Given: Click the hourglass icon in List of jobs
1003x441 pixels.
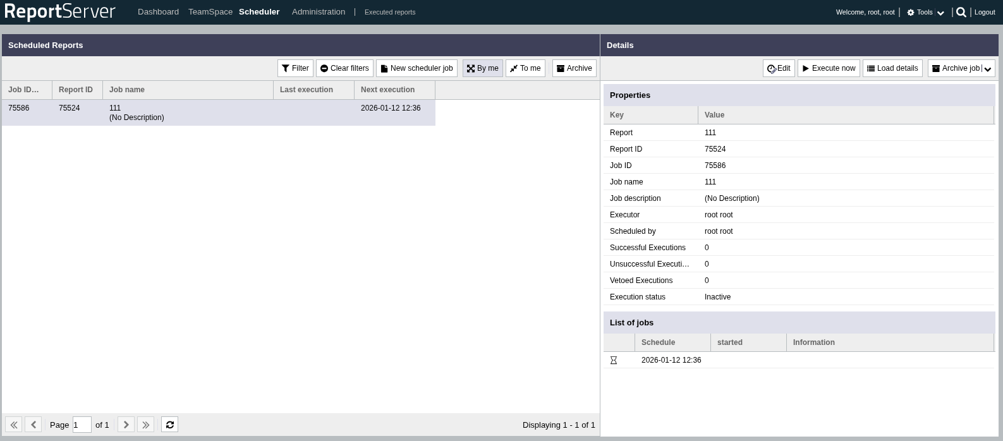Looking at the screenshot, I should [x=613, y=360].
